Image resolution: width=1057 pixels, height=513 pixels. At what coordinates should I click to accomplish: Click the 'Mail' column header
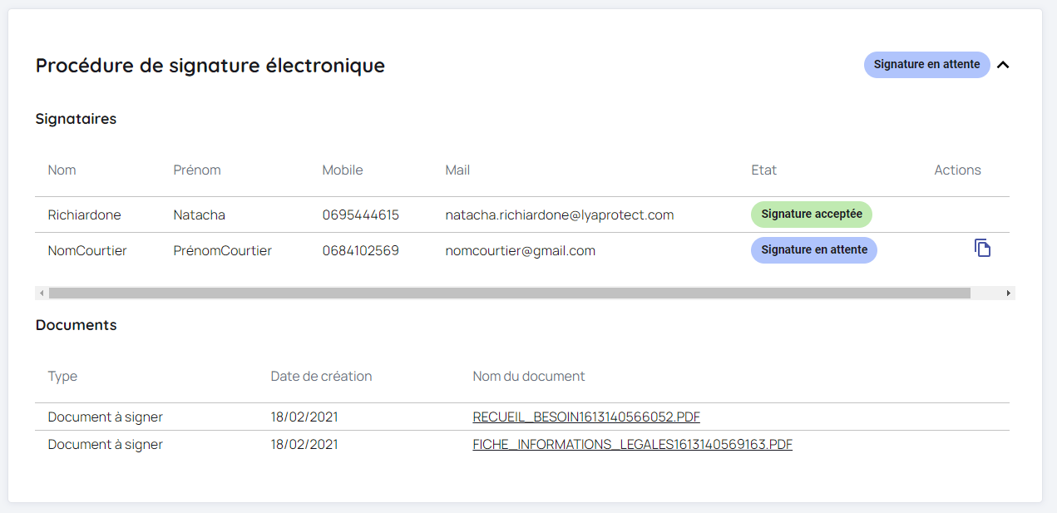point(457,170)
